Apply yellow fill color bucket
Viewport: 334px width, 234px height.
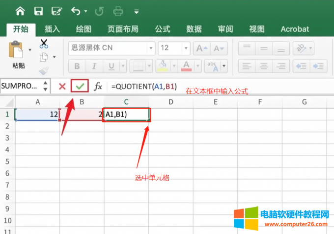(163, 66)
